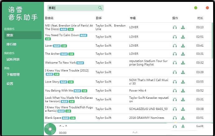Open the 排行榜 rankings page
215x136 pixels.
[12, 44]
